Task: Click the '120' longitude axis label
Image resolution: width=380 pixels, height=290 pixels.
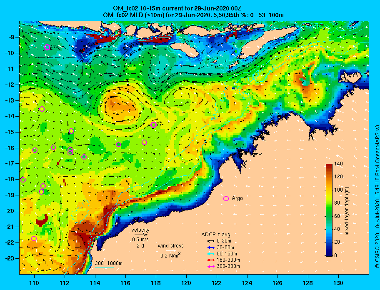Action: pyautogui.click(x=186, y=283)
